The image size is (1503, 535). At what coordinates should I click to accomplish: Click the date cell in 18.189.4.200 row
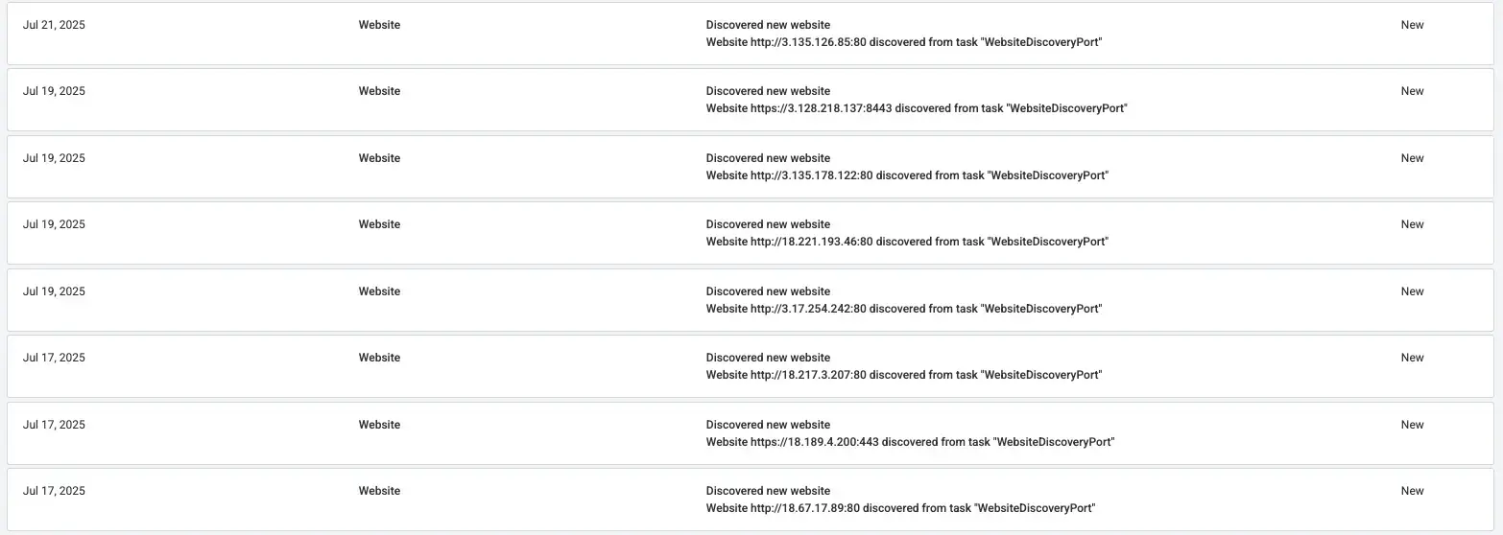click(x=54, y=425)
